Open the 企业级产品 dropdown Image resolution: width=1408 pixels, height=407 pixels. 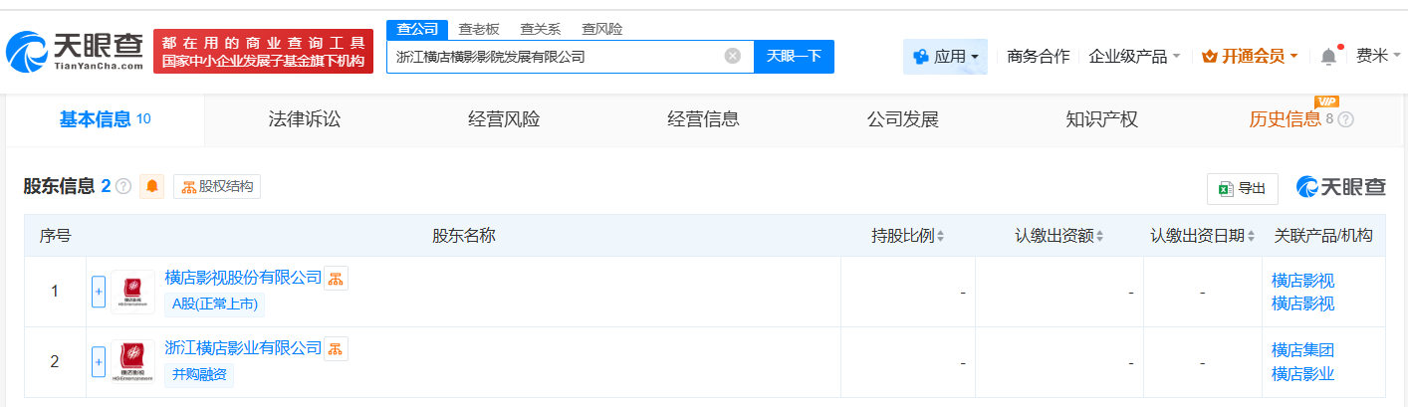click(x=1134, y=57)
